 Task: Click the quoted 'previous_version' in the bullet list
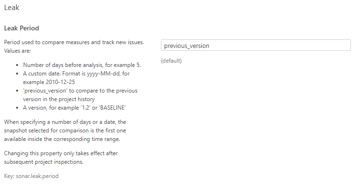[45, 91]
